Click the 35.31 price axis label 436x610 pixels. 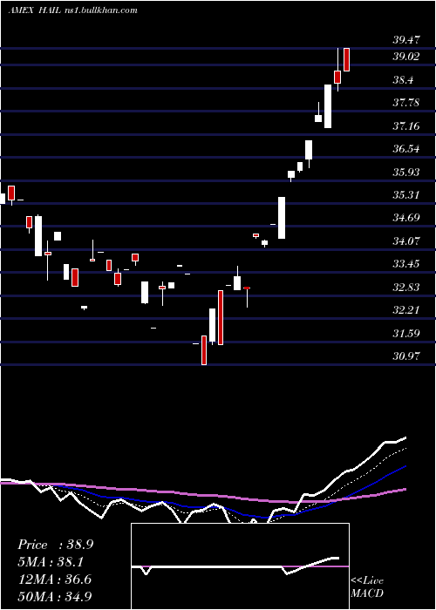point(406,195)
